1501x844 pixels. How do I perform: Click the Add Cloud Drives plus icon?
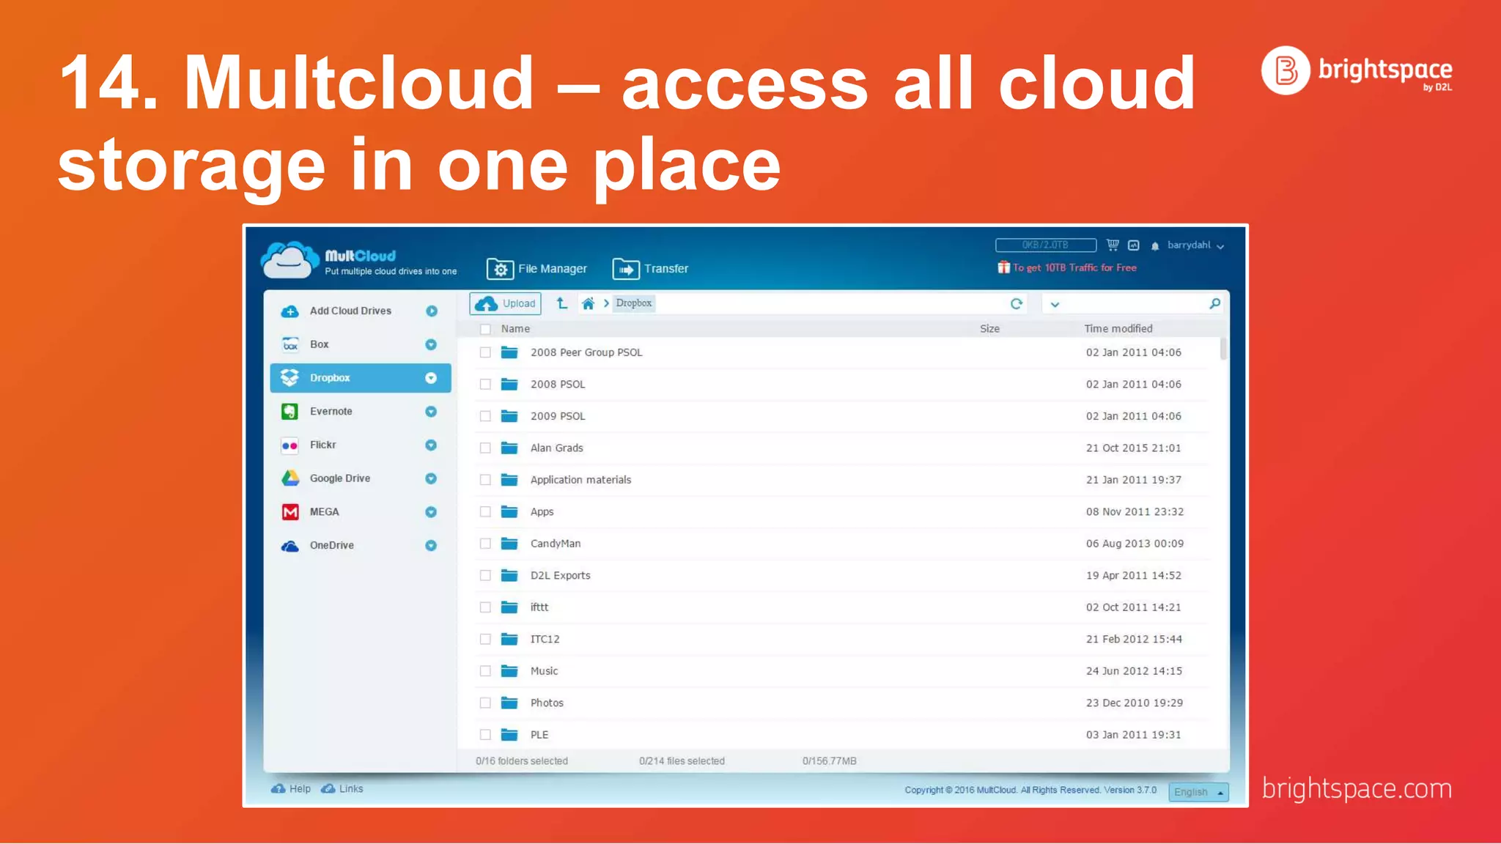tap(290, 311)
